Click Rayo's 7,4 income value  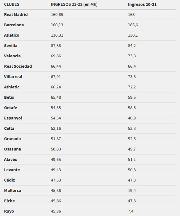pyautogui.click(x=131, y=211)
